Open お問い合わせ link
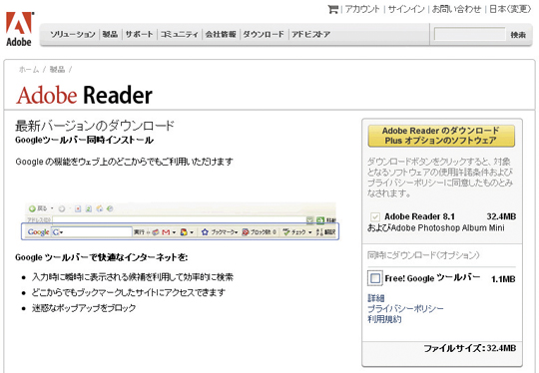Screen dimensions: 539x373 tap(456, 9)
